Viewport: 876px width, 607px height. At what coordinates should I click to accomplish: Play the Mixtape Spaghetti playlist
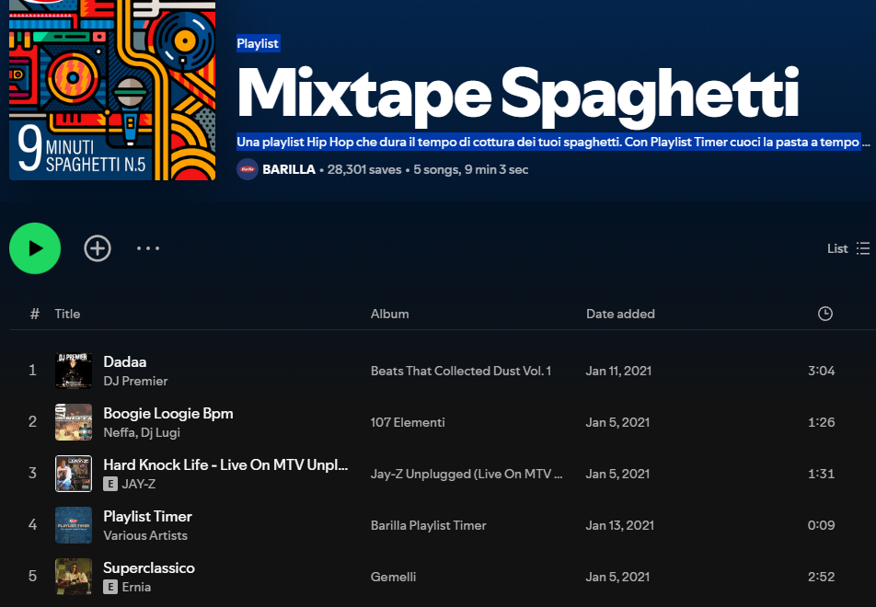[x=35, y=248]
